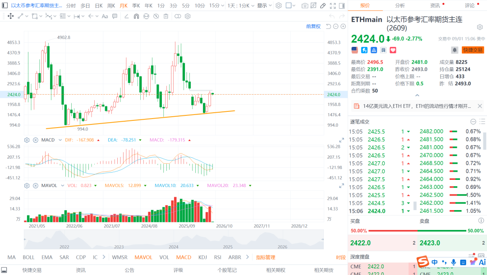
Task: Open MACD indicator settings gear
Action: pyautogui.click(x=27, y=140)
